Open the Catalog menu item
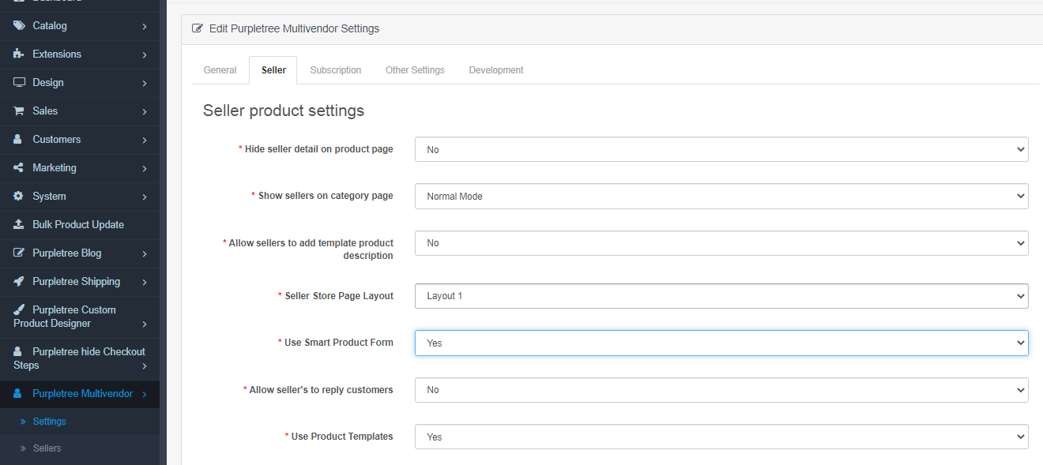 tap(80, 26)
